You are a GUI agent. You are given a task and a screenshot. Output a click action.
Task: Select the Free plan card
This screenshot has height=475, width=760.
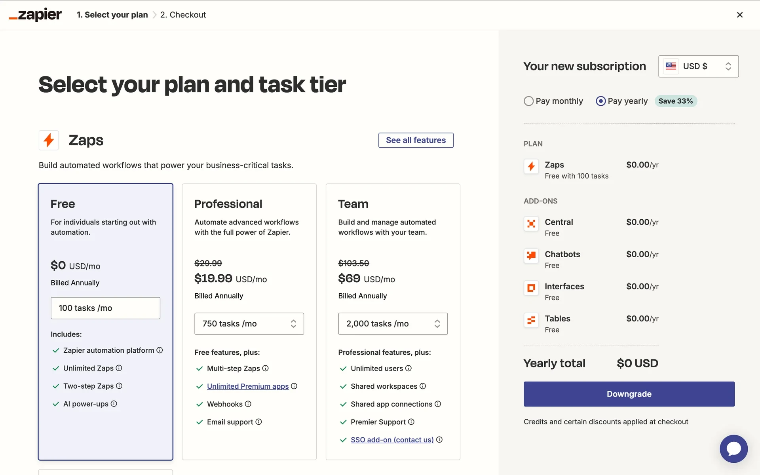coord(105,322)
